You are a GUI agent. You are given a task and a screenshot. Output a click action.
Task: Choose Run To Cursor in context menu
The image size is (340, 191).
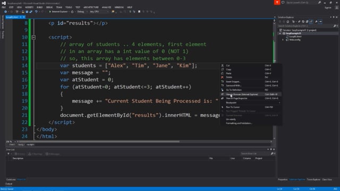coord(251,107)
